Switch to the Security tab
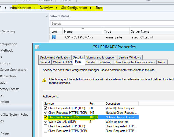 click(78, 57)
